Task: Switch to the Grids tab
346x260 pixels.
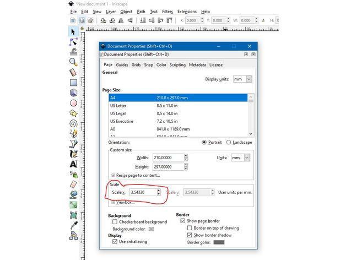Action: pos(136,65)
